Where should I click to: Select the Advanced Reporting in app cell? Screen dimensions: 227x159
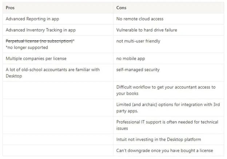point(58,19)
